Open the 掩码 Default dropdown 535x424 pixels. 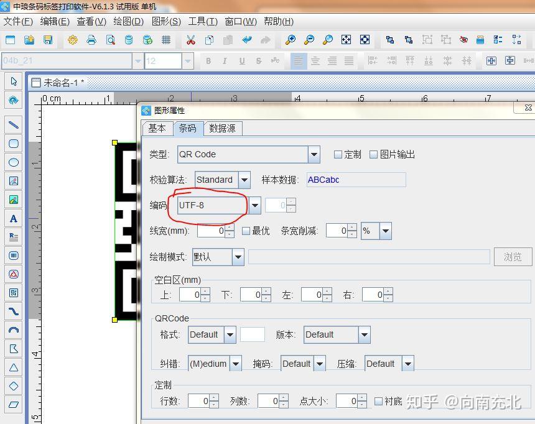coord(319,364)
